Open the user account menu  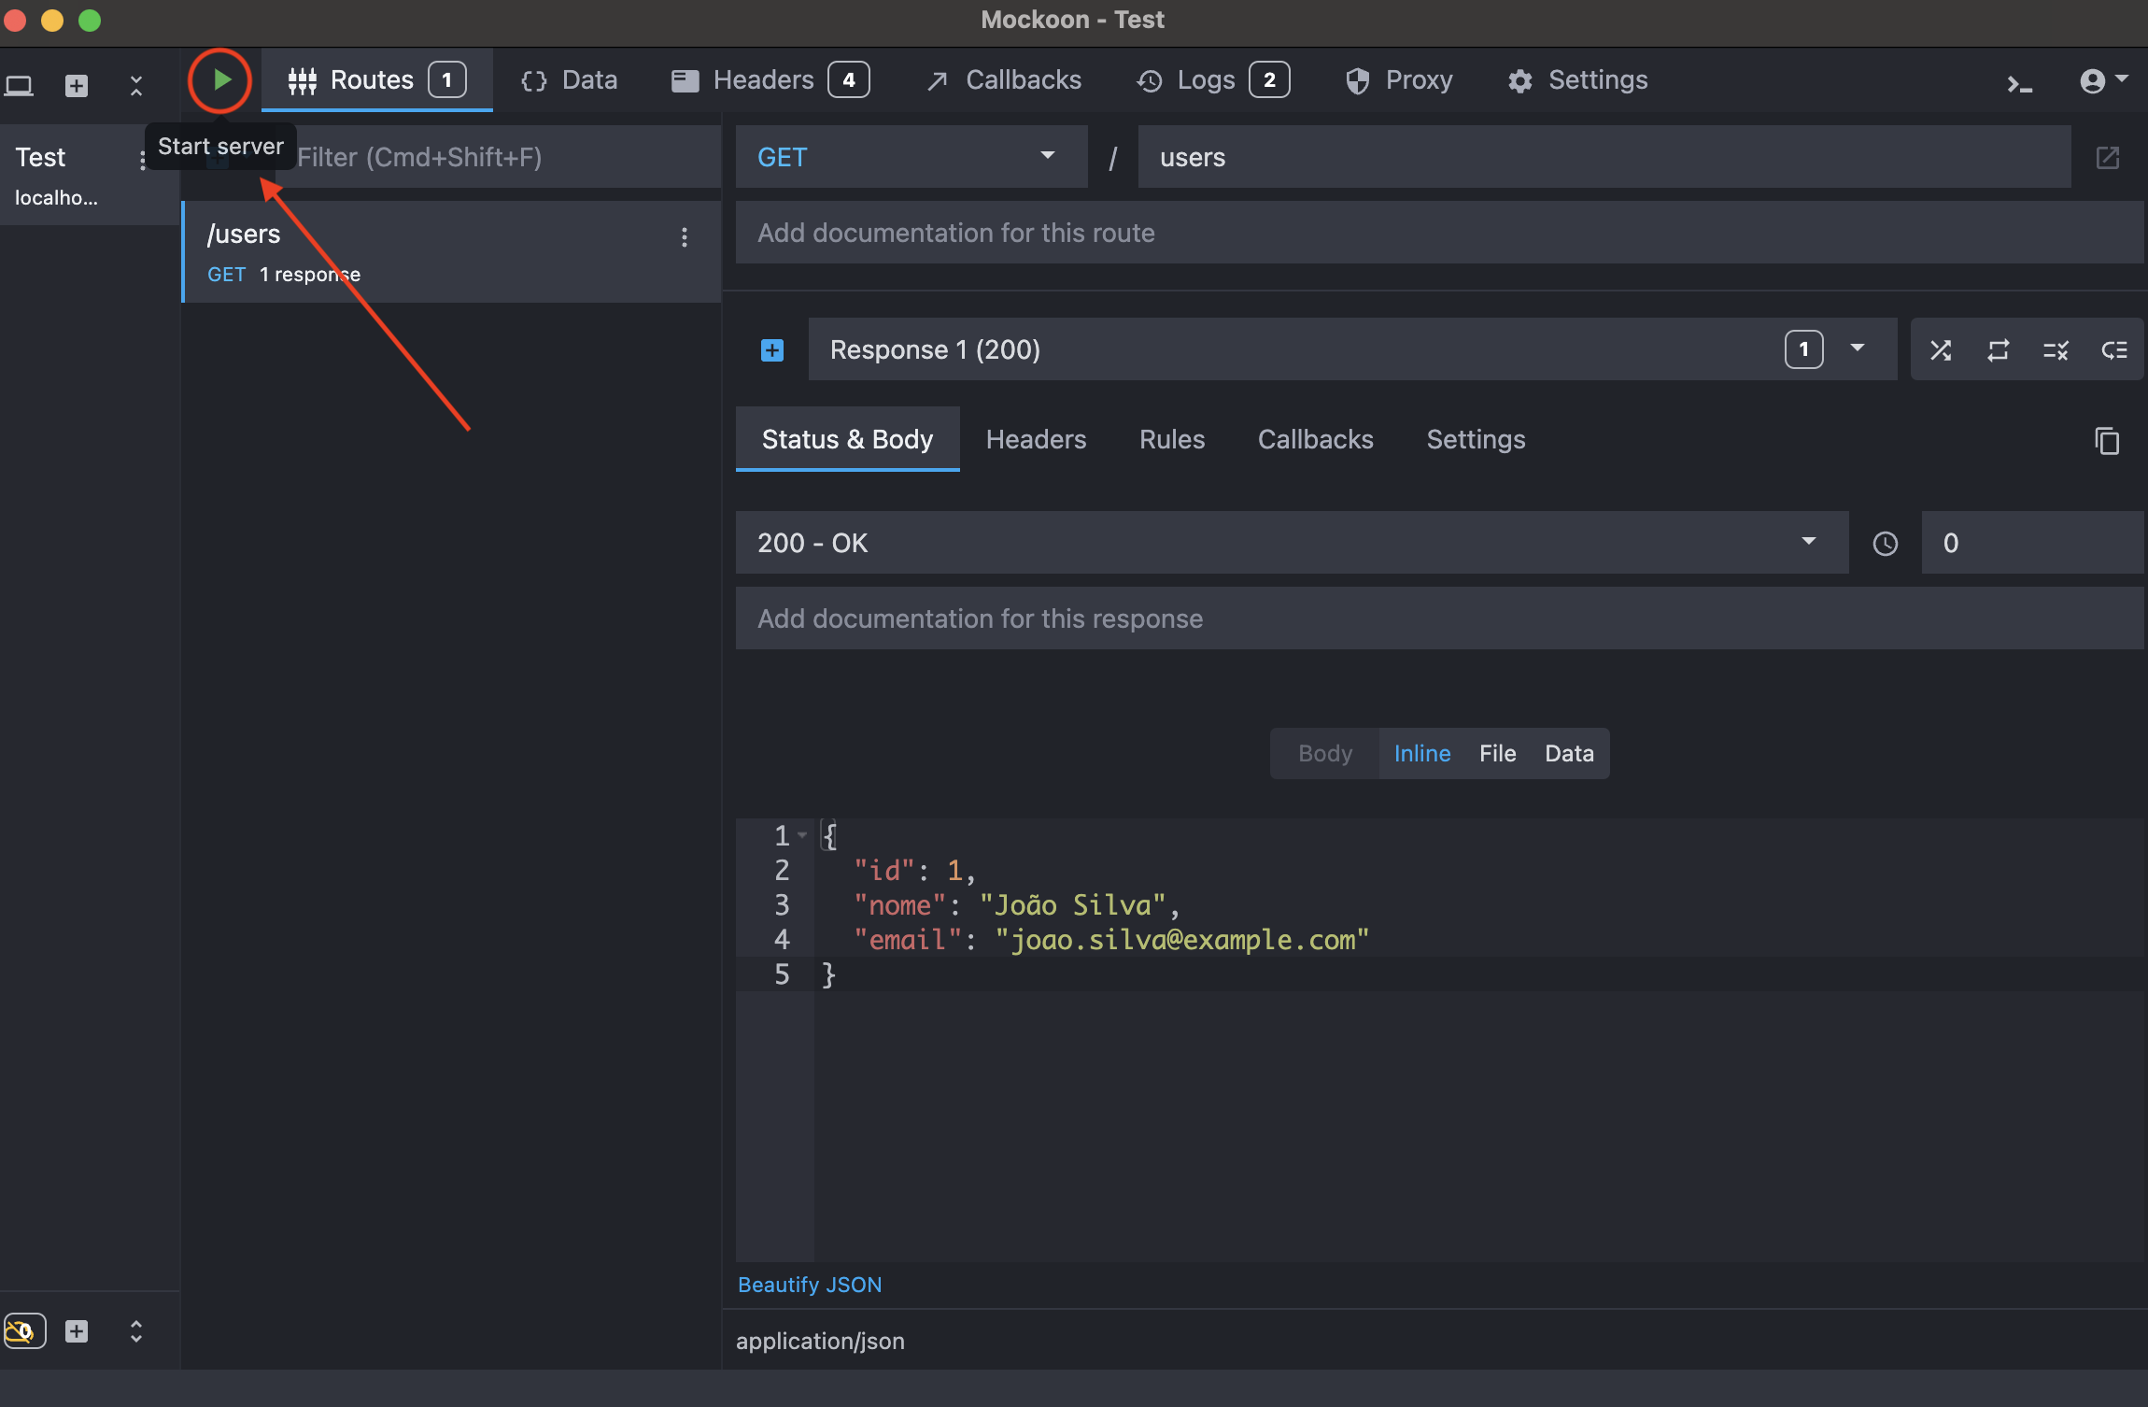click(x=2102, y=81)
